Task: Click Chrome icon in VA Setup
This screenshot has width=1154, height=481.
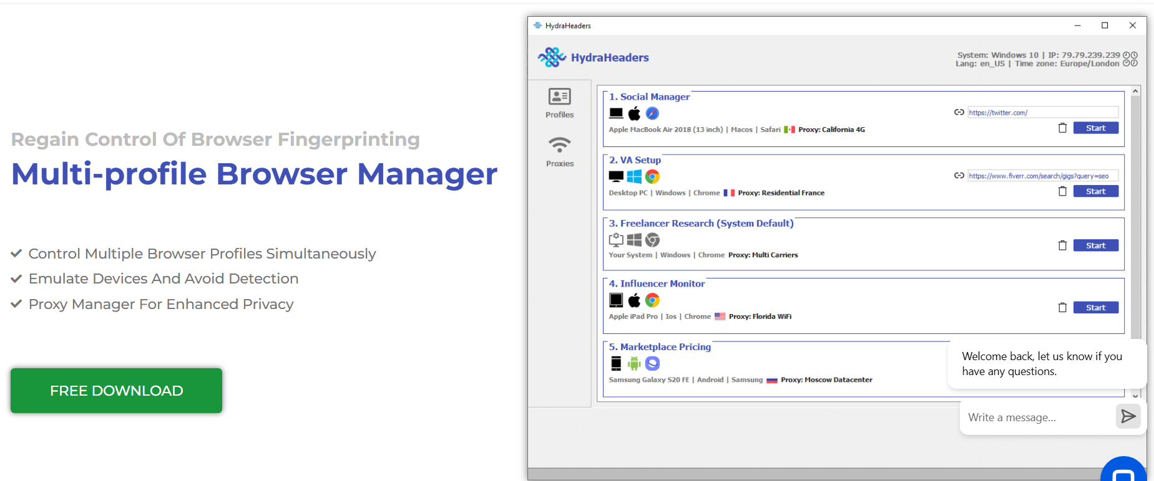Action: (x=652, y=177)
